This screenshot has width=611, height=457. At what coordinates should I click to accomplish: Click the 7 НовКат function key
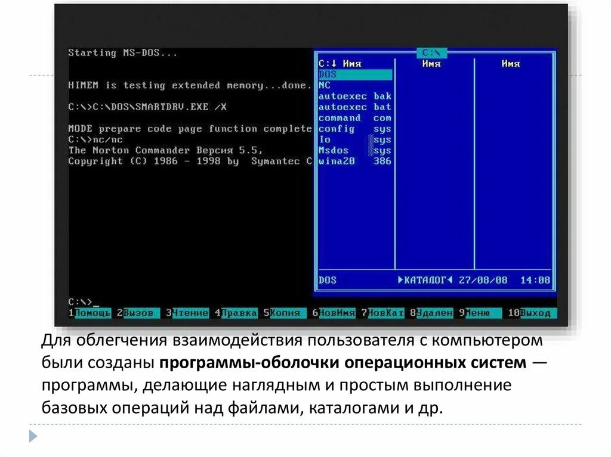(x=382, y=313)
